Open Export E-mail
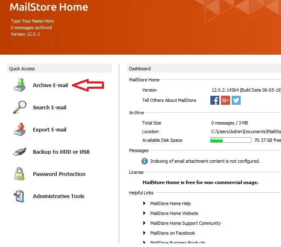Image resolution: width=281 pixels, height=247 pixels. (x=50, y=129)
